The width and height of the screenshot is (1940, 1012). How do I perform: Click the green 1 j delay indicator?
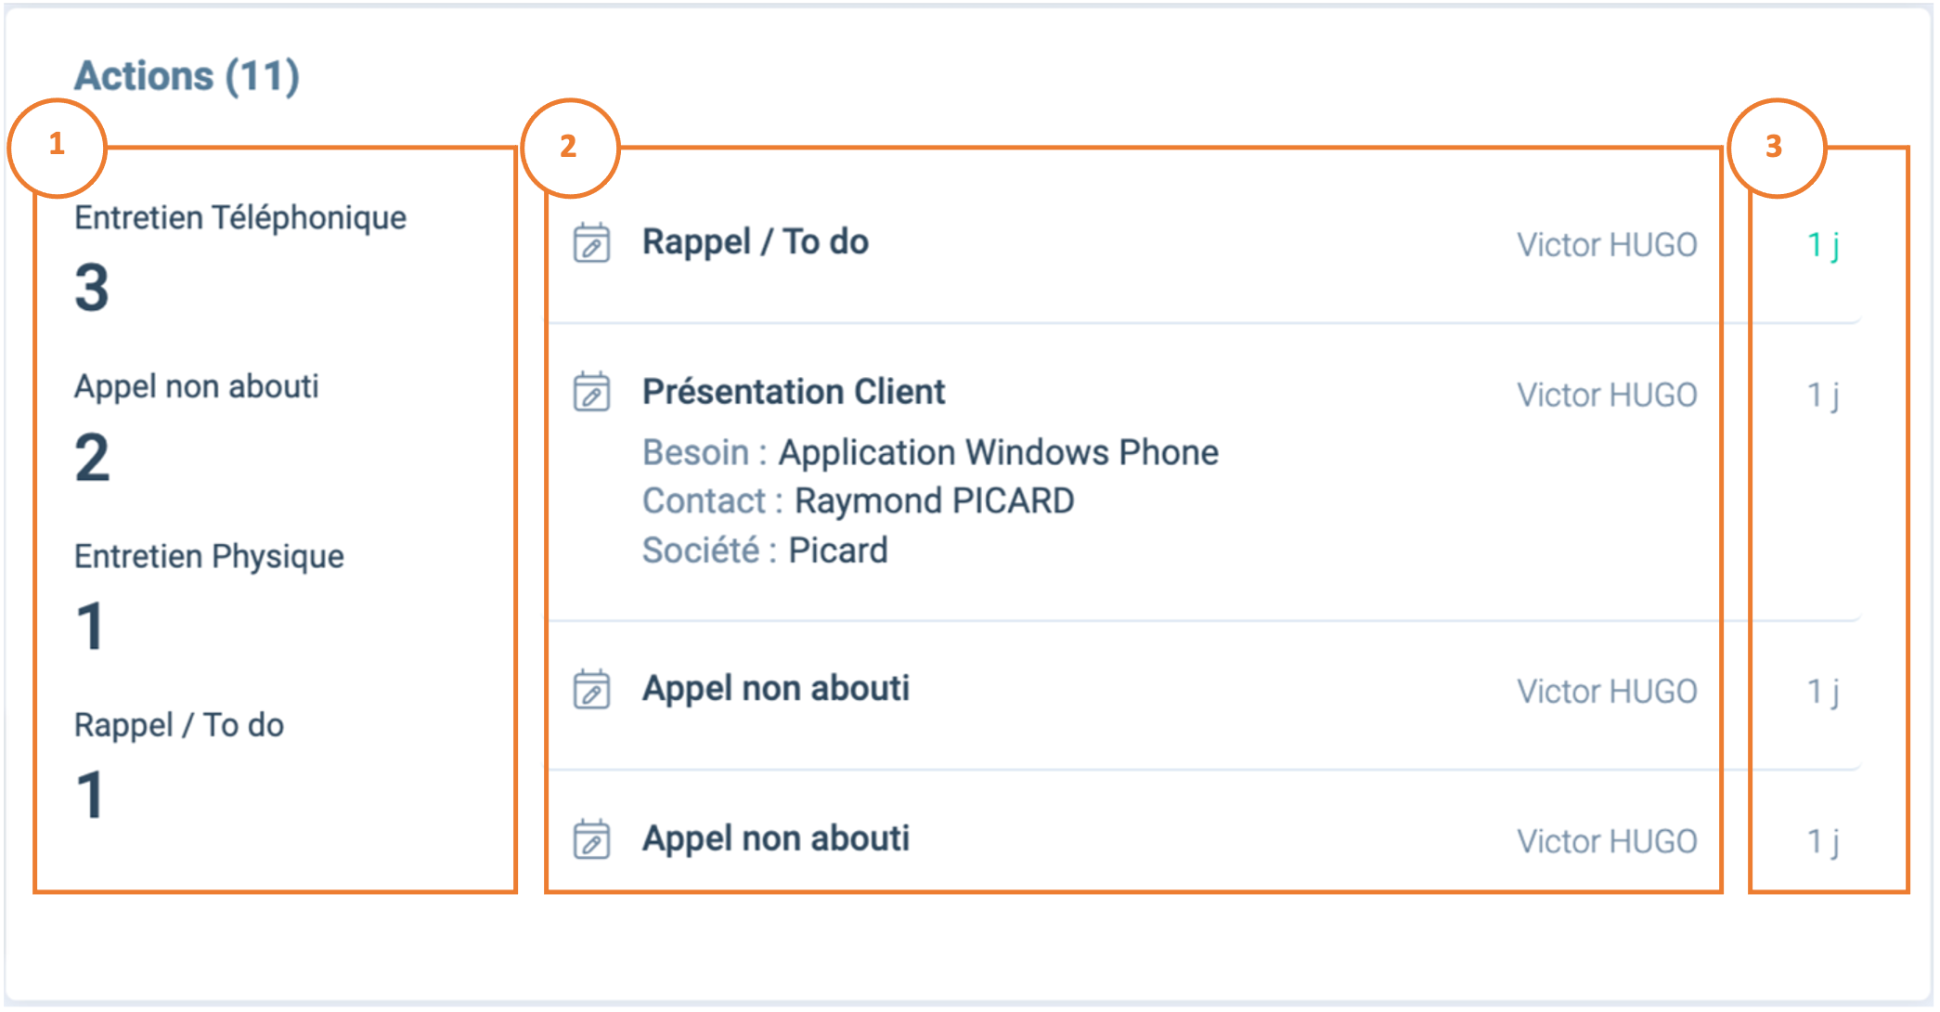tap(1823, 246)
